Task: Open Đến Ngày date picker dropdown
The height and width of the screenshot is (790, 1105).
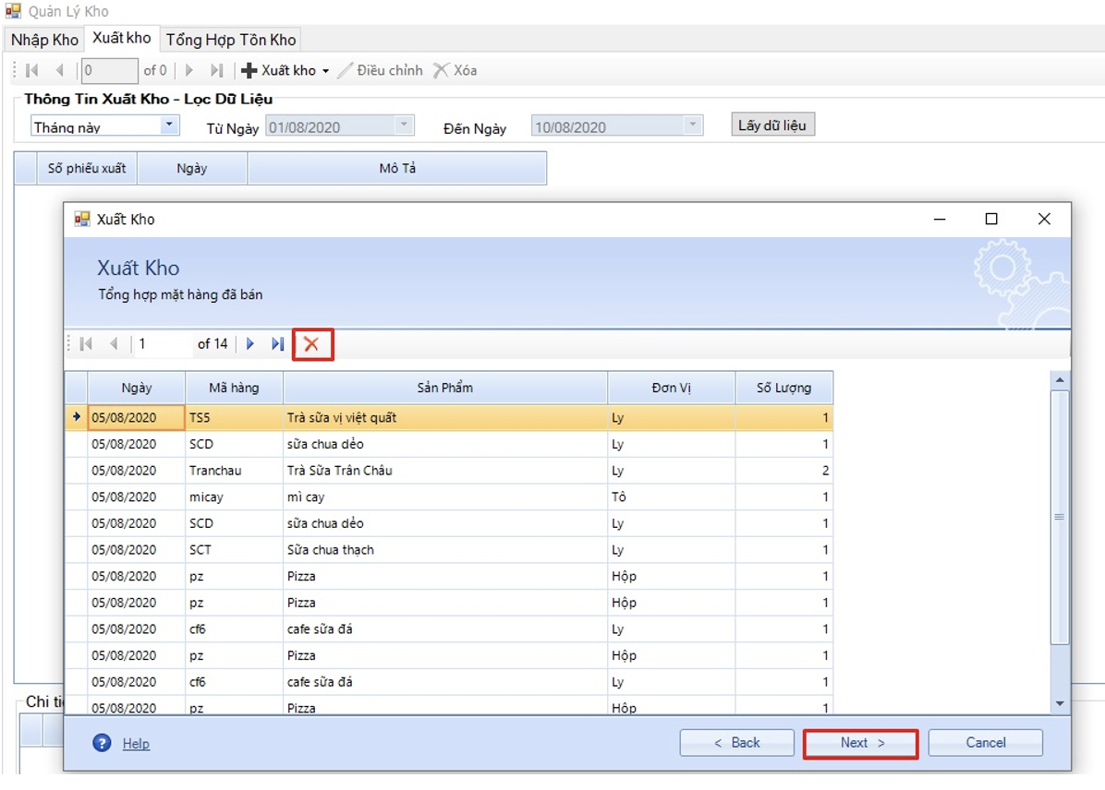Action: point(693,126)
